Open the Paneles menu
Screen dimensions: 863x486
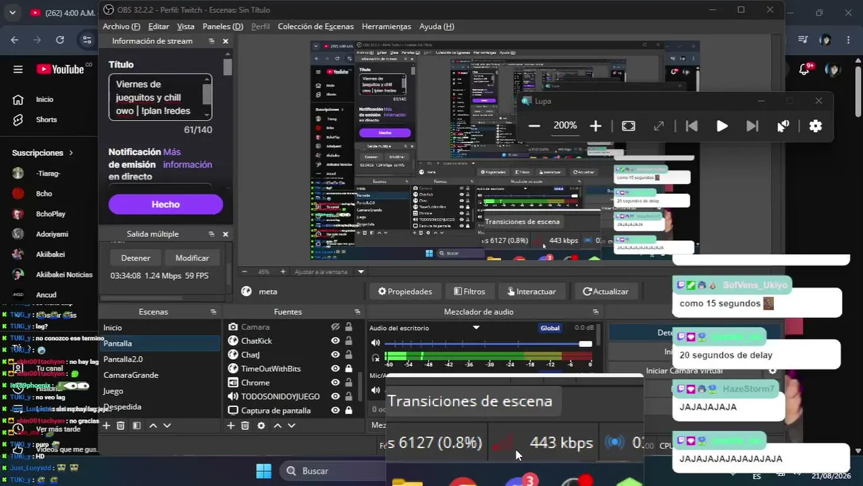(223, 26)
